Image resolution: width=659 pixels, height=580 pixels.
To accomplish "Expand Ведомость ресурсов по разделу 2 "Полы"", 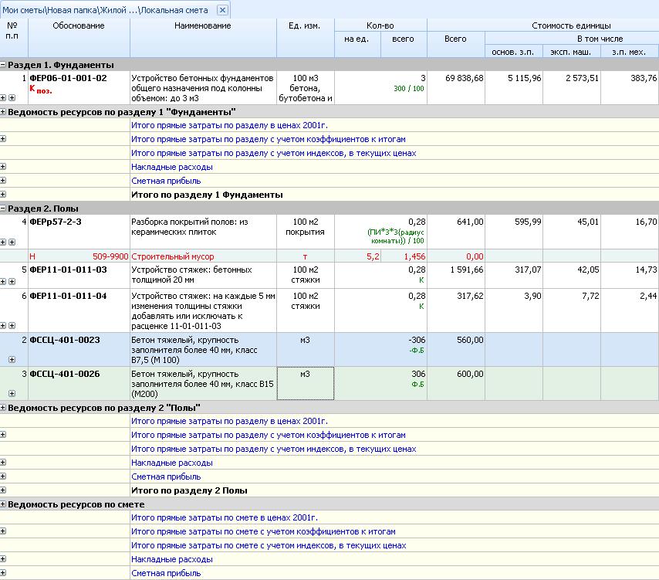I will [x=3, y=408].
